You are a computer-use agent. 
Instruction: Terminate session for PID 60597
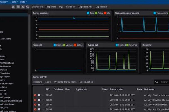pyautogui.click(x=35, y=104)
